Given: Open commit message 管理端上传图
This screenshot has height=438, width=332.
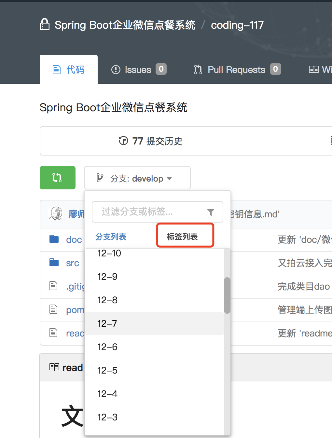Looking at the screenshot, I should [x=305, y=310].
